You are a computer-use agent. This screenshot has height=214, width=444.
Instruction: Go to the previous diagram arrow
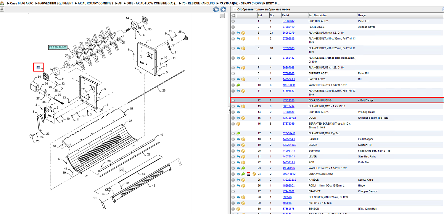pyautogui.click(x=216, y=9)
